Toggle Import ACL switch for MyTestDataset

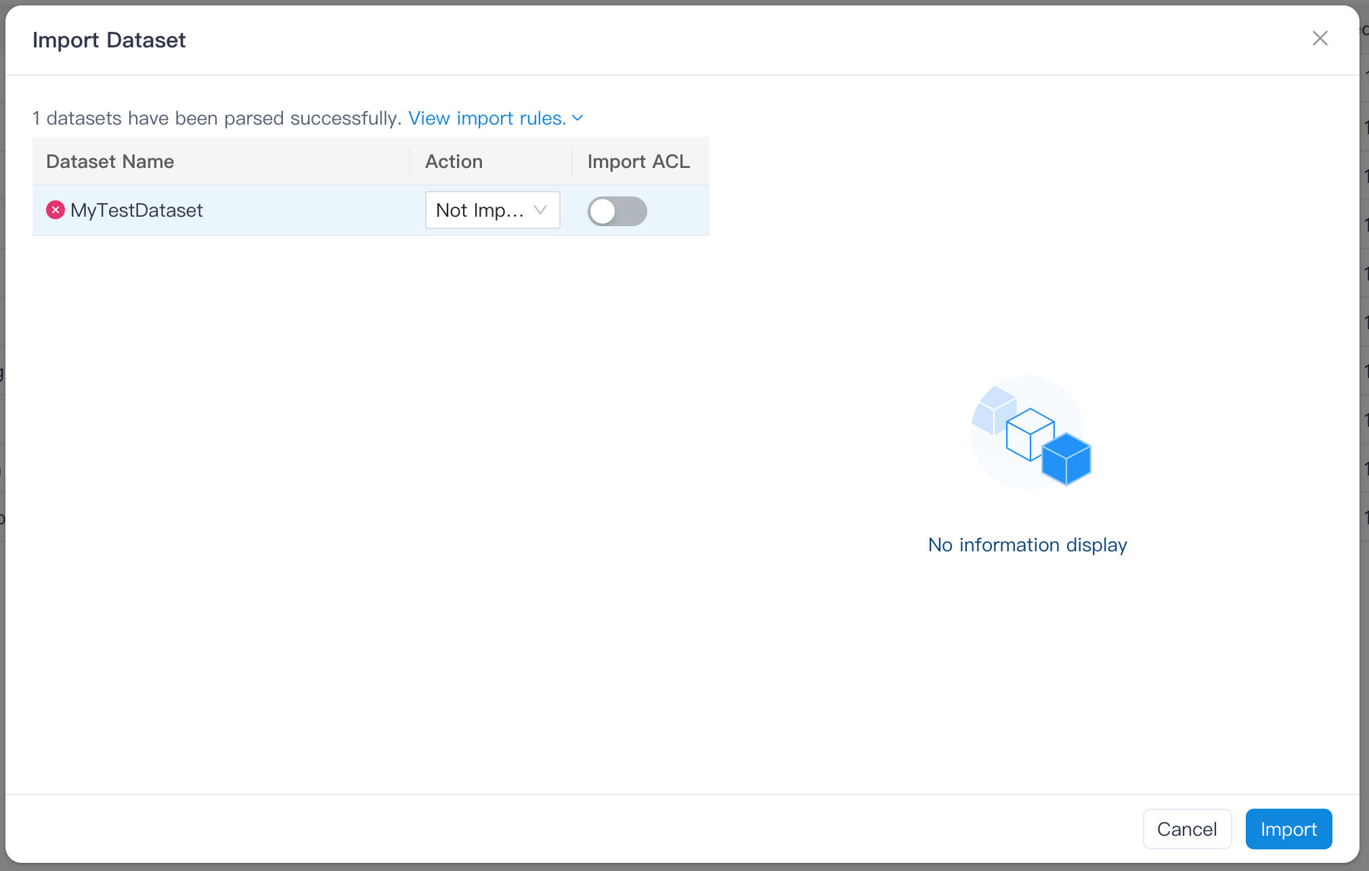(x=617, y=211)
